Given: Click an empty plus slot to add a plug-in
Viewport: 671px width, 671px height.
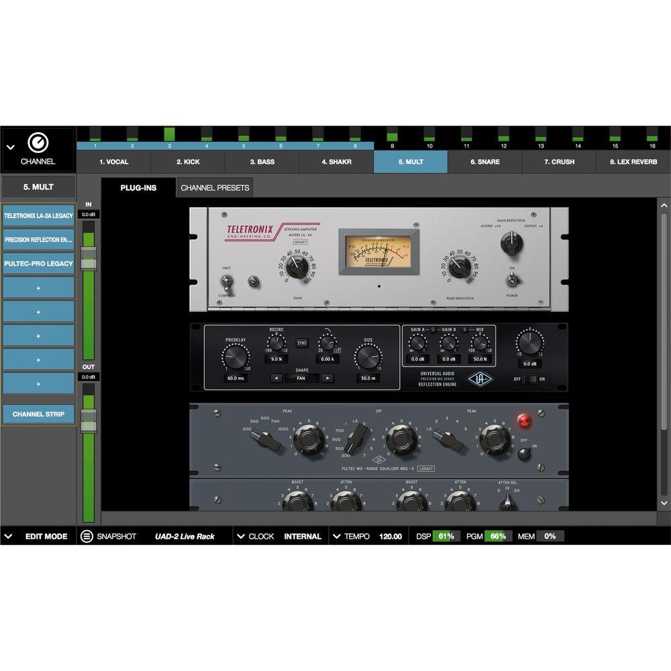Looking at the screenshot, I should pos(38,287).
